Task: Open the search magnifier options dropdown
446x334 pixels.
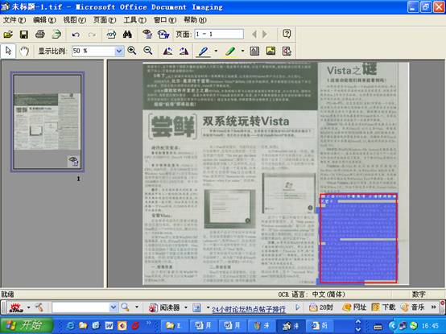Action: pyautogui.click(x=137, y=307)
